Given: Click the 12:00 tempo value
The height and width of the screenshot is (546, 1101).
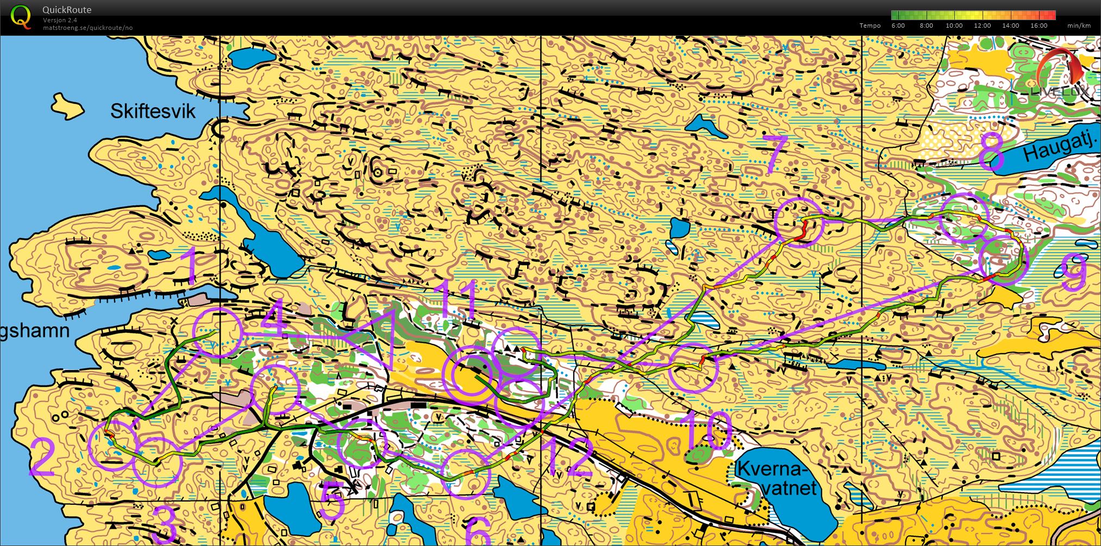Looking at the screenshot, I should pos(982,26).
